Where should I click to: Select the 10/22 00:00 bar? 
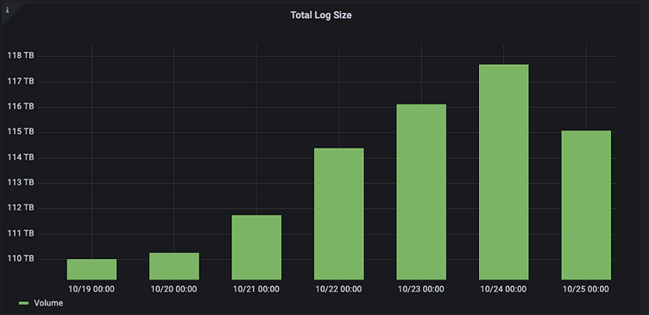[339, 214]
